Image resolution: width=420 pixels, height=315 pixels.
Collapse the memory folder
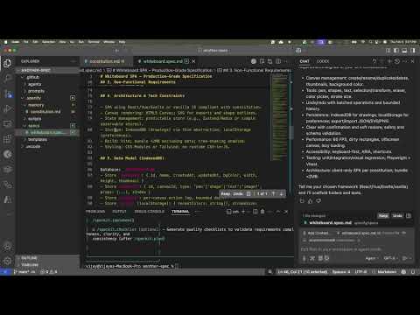pos(36,105)
